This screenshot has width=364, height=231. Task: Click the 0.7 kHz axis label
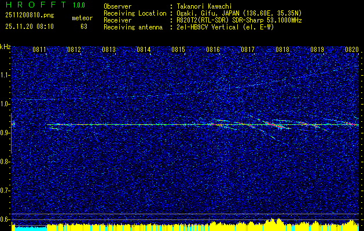point(5,191)
